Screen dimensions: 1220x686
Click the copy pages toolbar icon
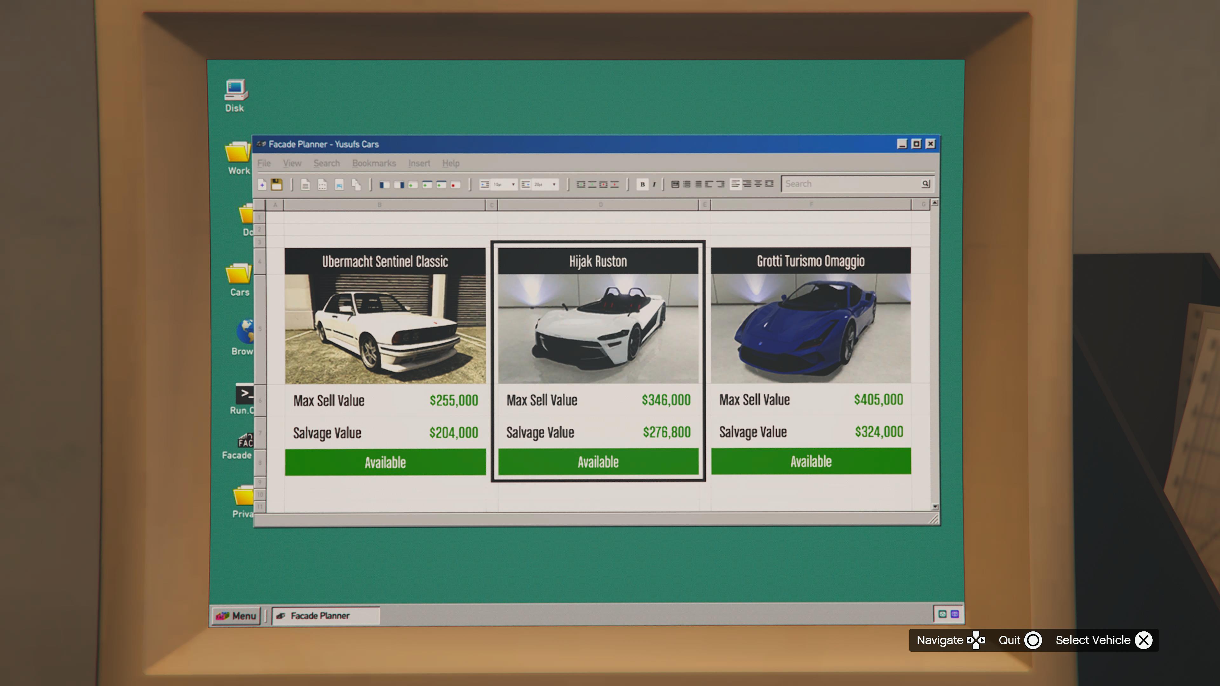point(356,185)
